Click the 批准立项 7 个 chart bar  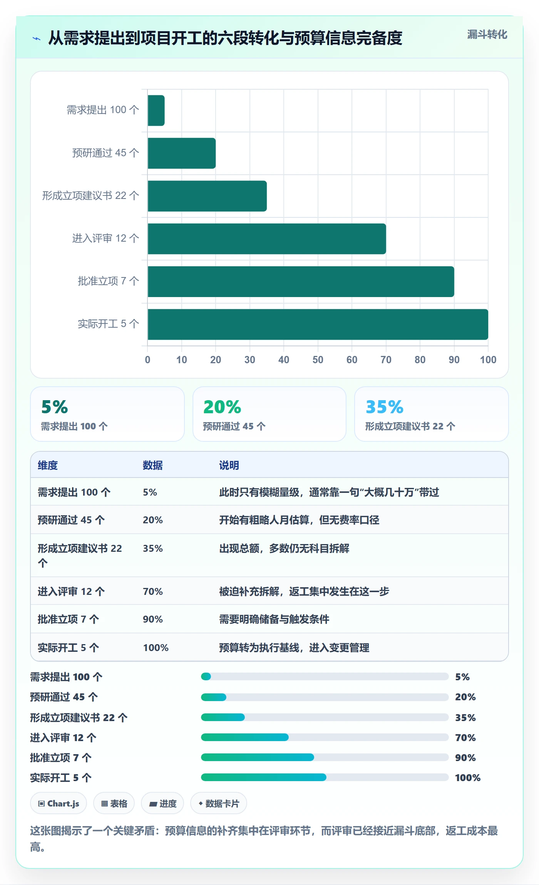301,282
